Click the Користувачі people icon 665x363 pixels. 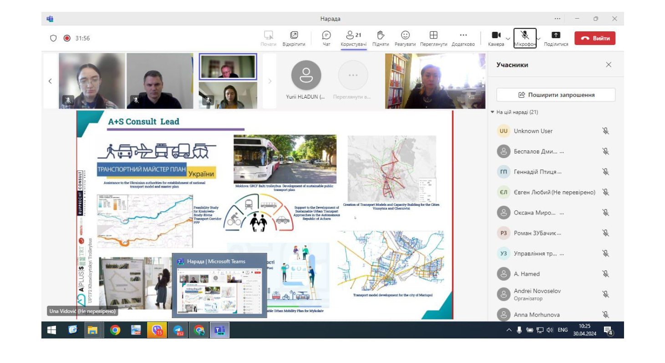pos(350,35)
